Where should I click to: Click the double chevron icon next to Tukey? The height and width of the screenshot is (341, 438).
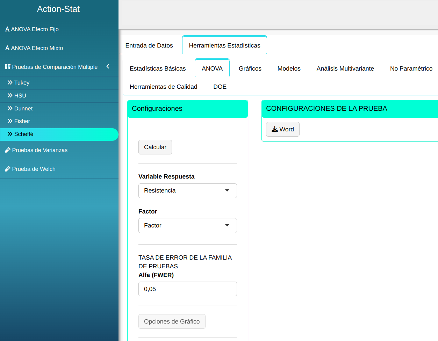pyautogui.click(x=10, y=82)
